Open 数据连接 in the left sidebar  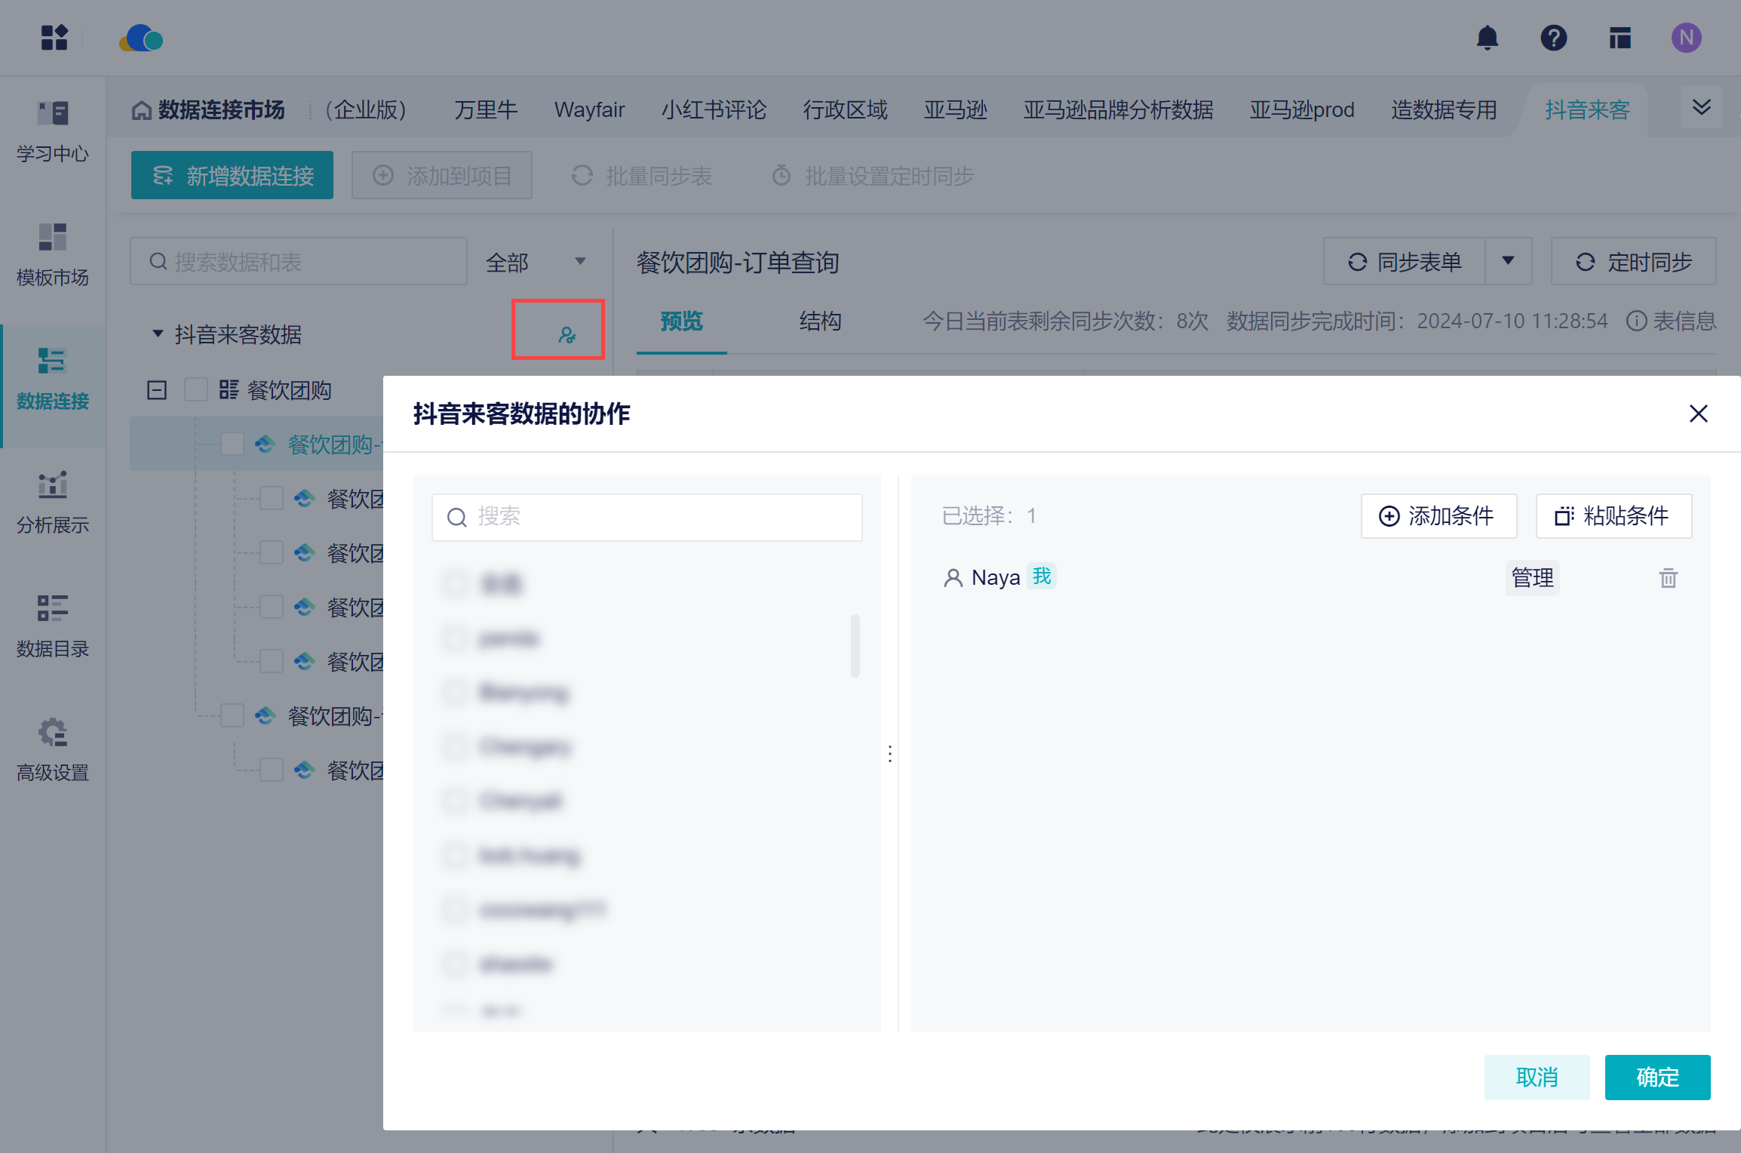click(53, 379)
